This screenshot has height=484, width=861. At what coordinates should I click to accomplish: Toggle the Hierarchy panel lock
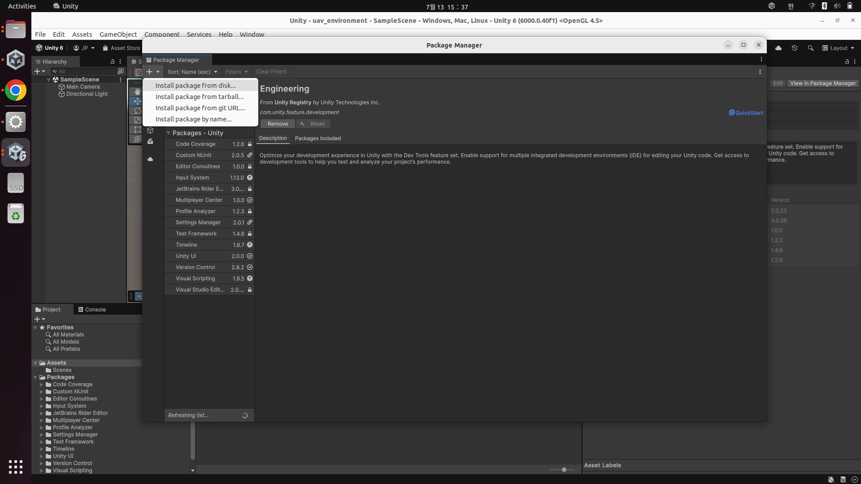[112, 61]
